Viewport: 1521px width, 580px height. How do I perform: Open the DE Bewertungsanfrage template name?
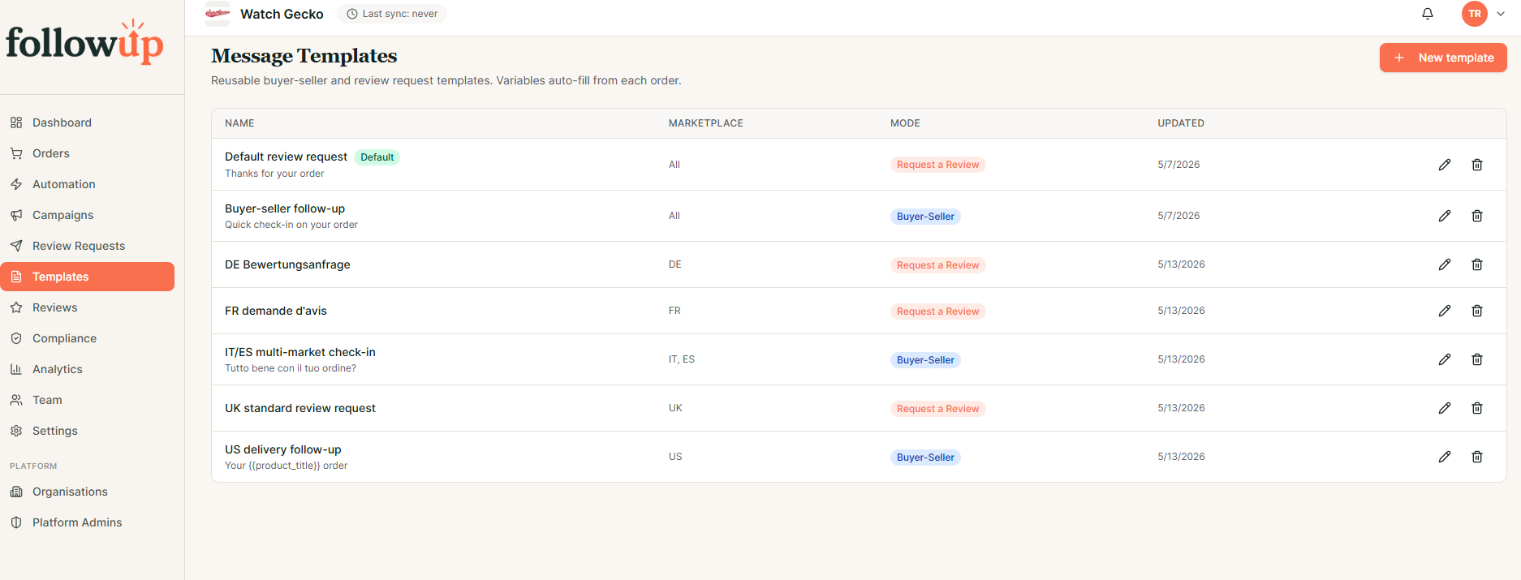pyautogui.click(x=287, y=264)
